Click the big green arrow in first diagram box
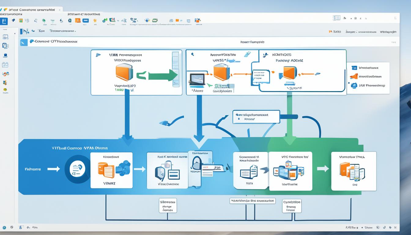The image size is (411, 235). pyautogui.click(x=163, y=75)
